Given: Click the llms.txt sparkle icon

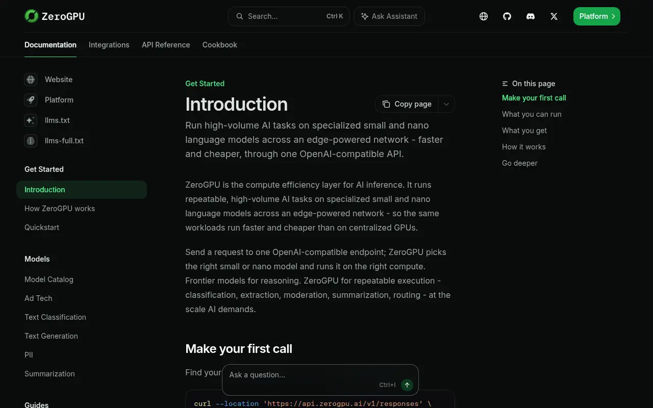Looking at the screenshot, I should 31,120.
